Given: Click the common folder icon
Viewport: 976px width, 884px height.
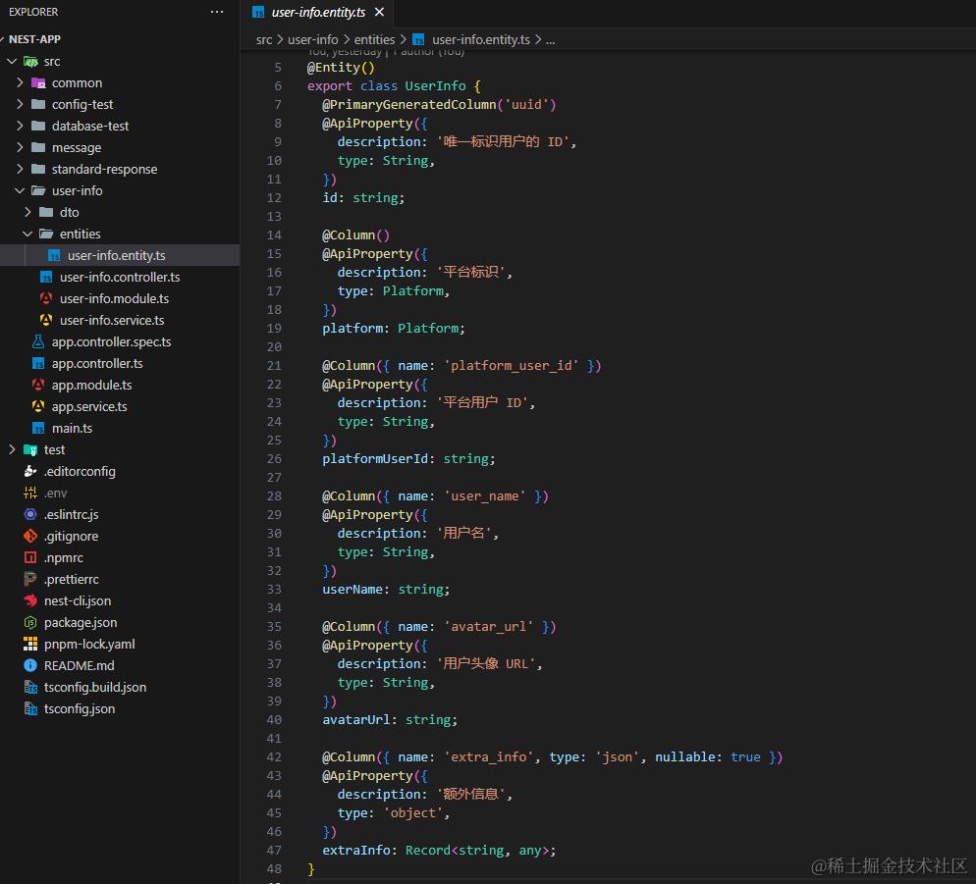Looking at the screenshot, I should pos(38,82).
